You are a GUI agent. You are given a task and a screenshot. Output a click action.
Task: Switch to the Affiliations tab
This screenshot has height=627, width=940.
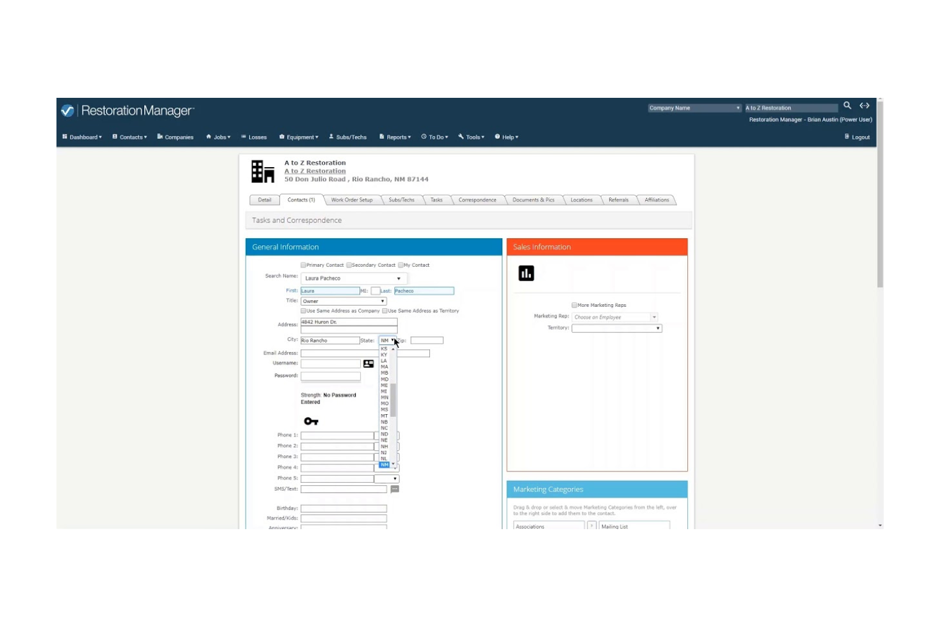click(x=657, y=200)
